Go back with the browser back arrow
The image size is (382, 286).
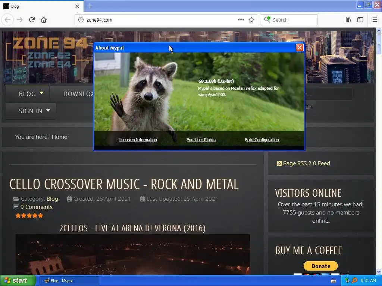click(7, 20)
